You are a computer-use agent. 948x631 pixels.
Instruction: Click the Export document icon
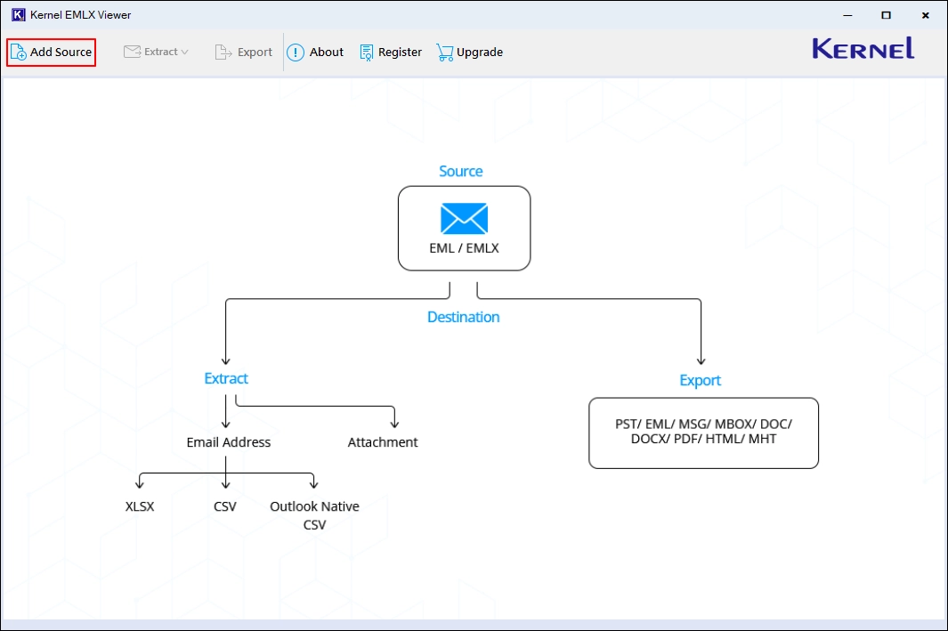[223, 52]
